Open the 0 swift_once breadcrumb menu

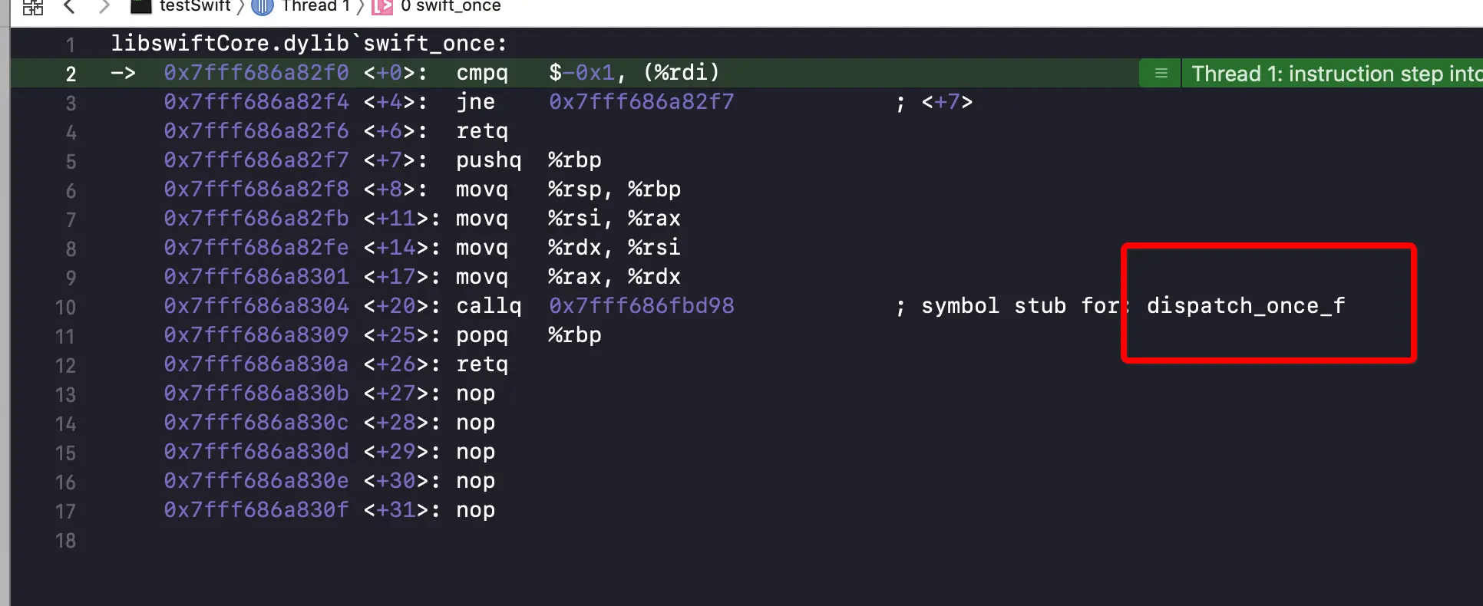pyautogui.click(x=451, y=6)
